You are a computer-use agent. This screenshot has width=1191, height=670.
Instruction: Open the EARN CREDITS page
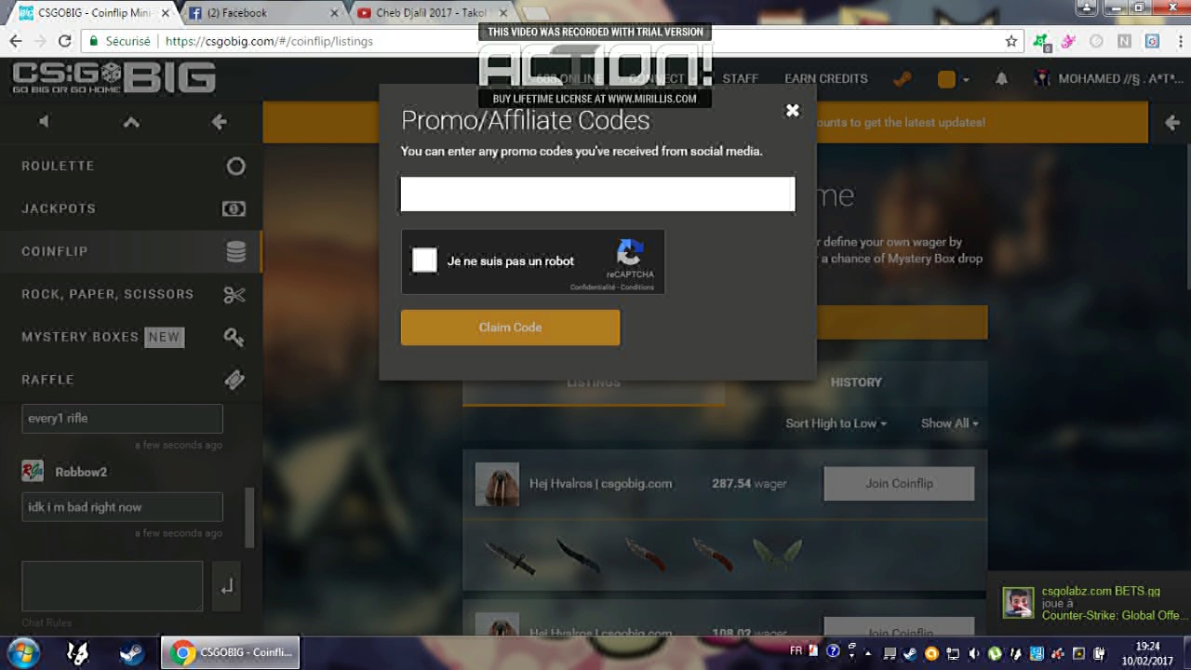pyautogui.click(x=826, y=79)
